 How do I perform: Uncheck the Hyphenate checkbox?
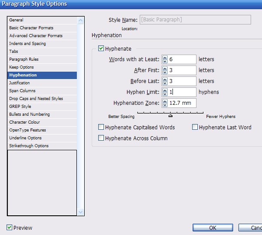tap(101, 48)
